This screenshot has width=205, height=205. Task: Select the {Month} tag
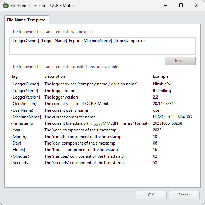(19, 137)
